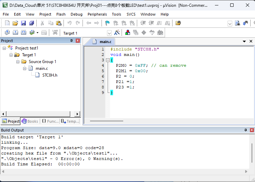This screenshot has width=255, height=182.
Task: Fold main function code block
Action: point(108,60)
